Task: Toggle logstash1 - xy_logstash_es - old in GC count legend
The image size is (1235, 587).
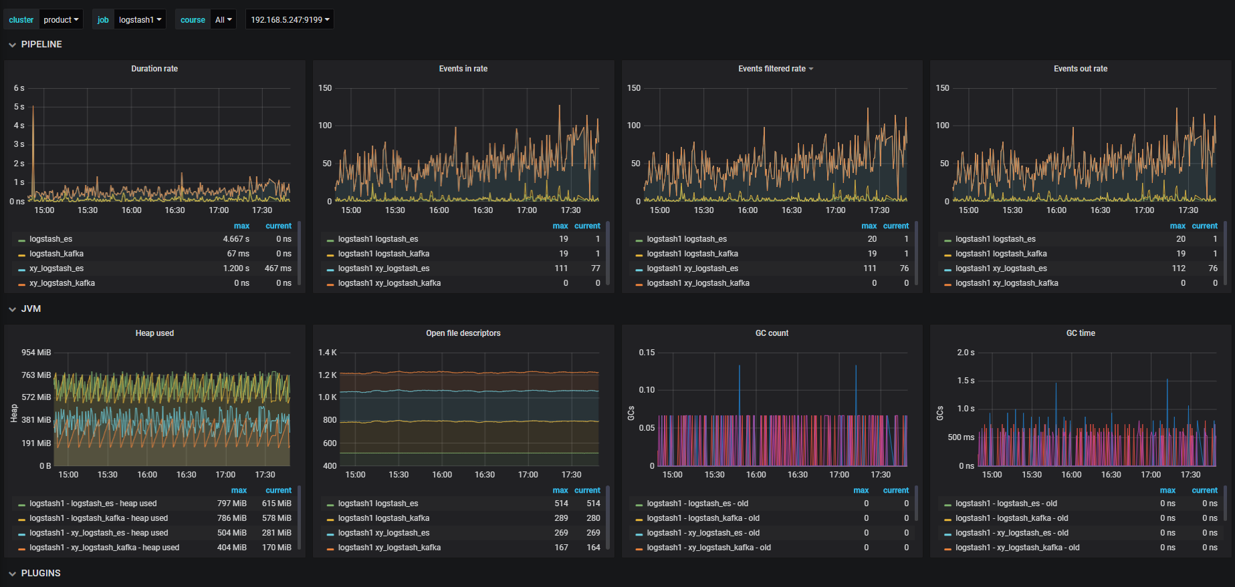Action: click(x=703, y=533)
